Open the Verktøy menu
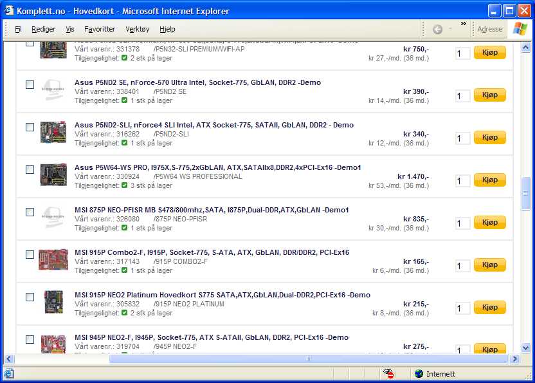Screen dimensions: 535x383 pyautogui.click(x=138, y=29)
